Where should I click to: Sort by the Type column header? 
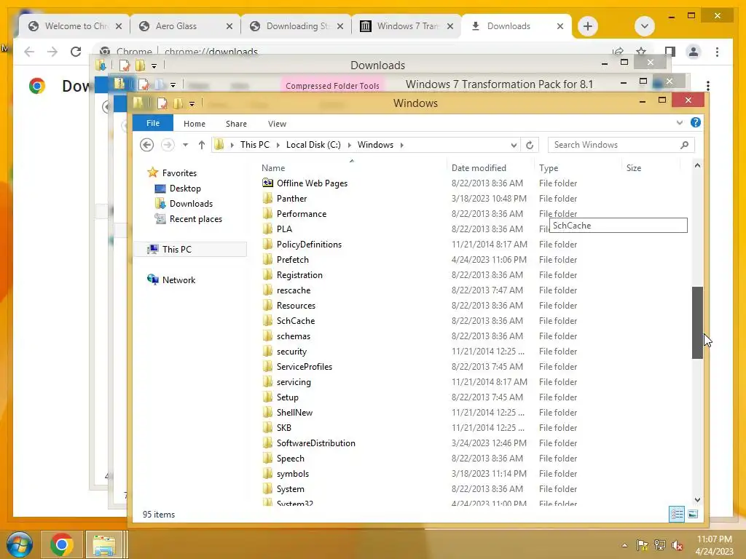pos(549,168)
